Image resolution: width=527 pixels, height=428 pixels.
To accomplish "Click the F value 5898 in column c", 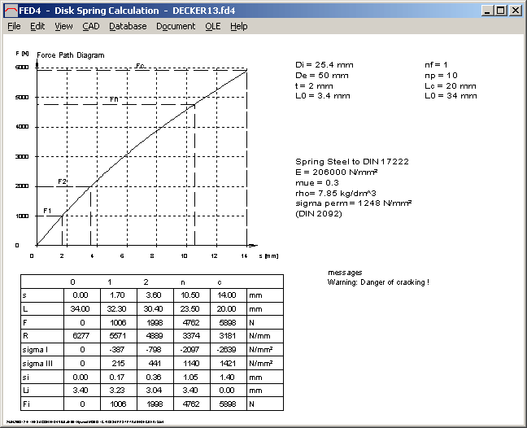I will click(x=224, y=323).
